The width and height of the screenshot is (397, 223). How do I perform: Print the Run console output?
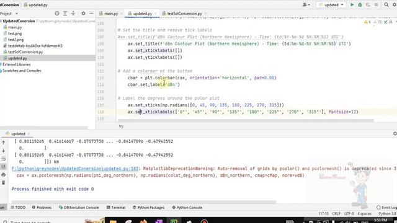[4, 175]
